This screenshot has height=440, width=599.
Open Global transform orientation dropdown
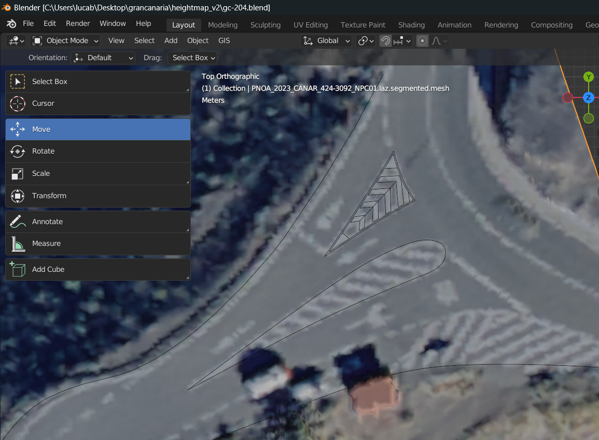coord(326,40)
